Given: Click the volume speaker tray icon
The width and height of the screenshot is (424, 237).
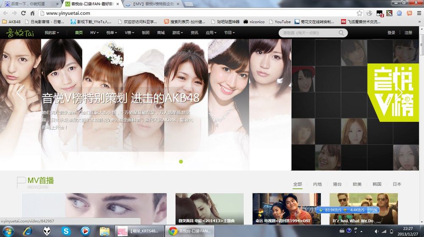Looking at the screenshot, I should 376,232.
